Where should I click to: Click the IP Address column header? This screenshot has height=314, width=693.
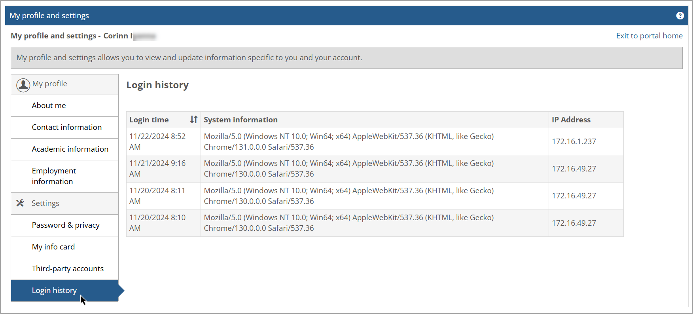(x=571, y=119)
